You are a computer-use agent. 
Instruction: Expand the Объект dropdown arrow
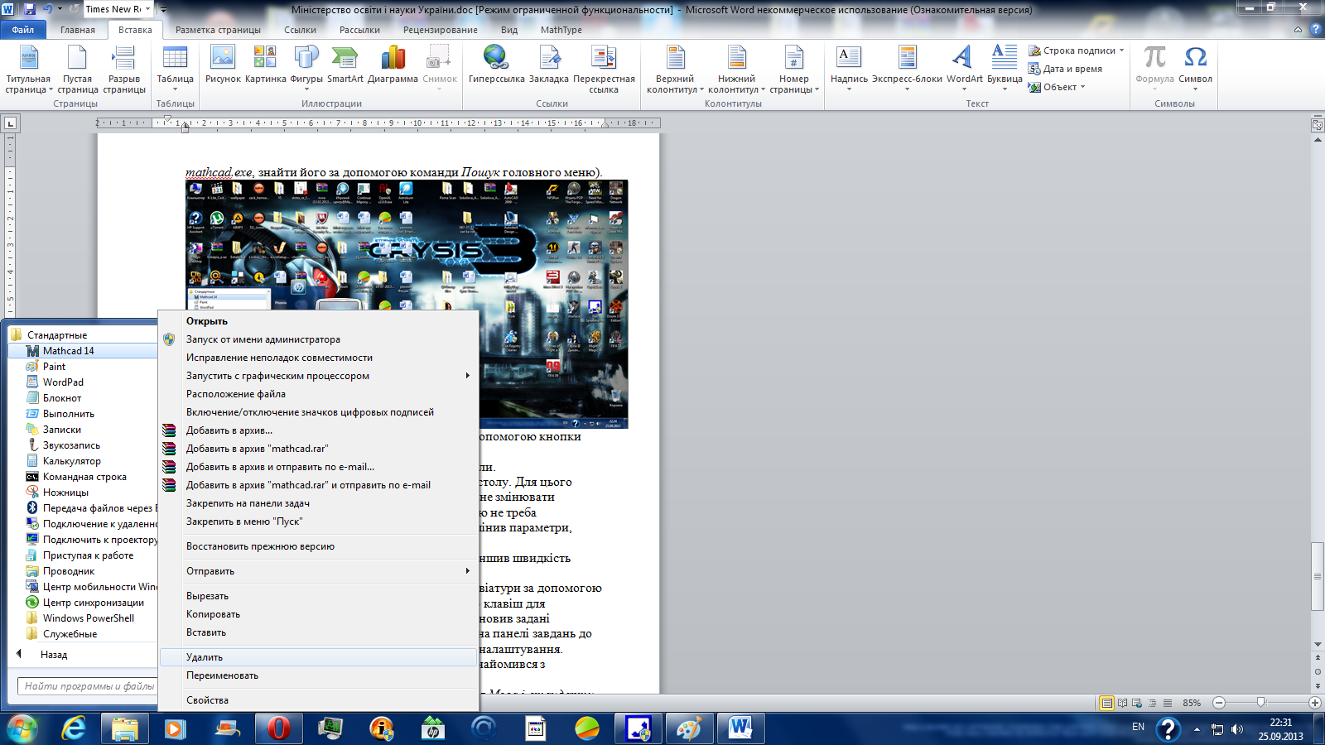coord(1082,87)
